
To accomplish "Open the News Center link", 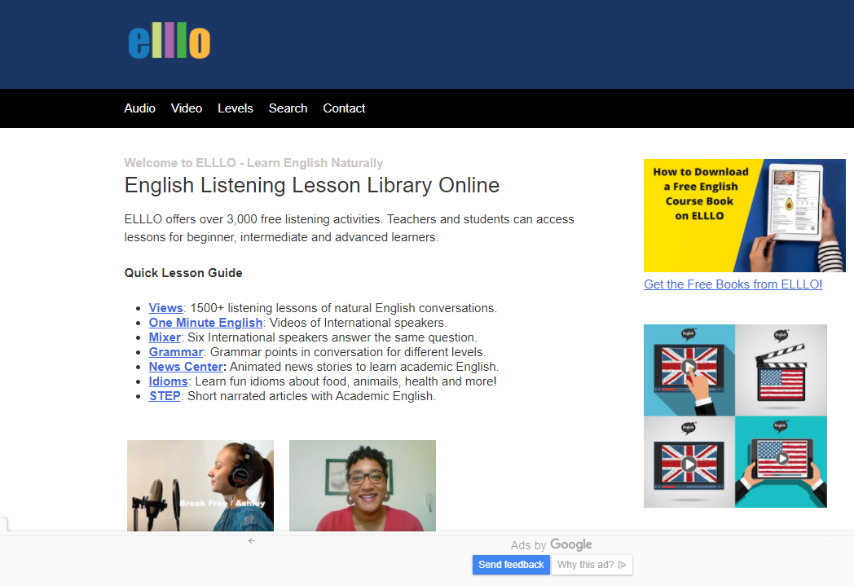I will tap(186, 367).
